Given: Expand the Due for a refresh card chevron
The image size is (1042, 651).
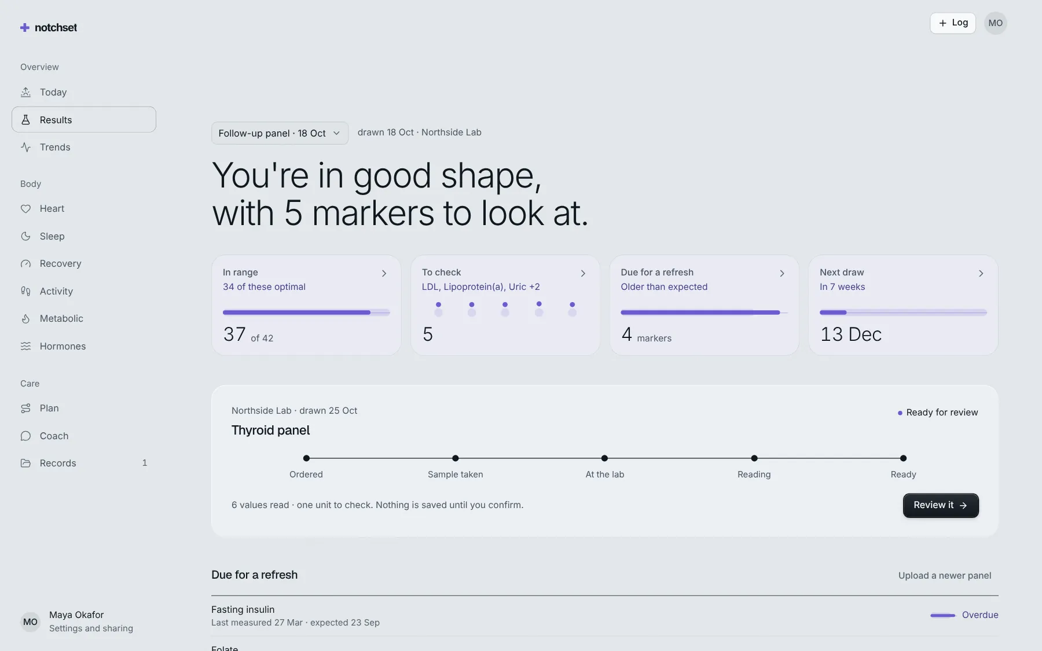Looking at the screenshot, I should click(x=782, y=273).
